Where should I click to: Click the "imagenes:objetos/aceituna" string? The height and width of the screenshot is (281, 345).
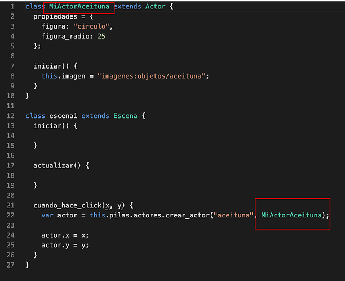click(153, 76)
